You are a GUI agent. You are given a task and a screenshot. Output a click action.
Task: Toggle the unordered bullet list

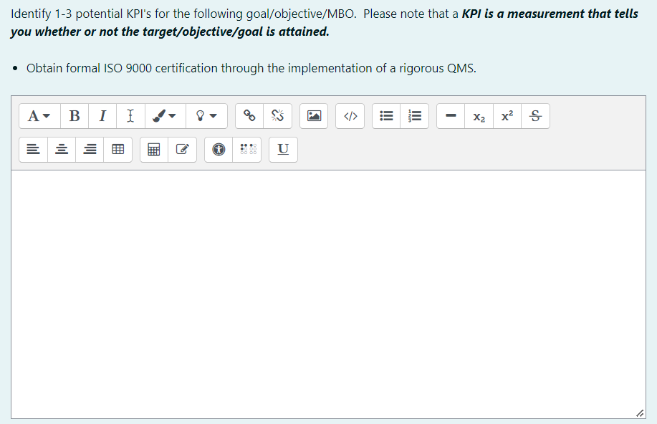(x=386, y=115)
